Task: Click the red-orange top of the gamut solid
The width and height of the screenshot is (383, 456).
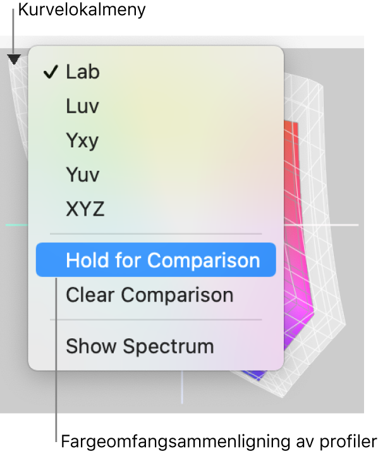Action: 291,137
